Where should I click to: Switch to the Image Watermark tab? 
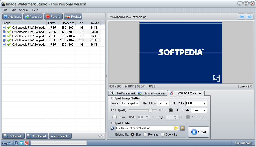(x=152, y=93)
